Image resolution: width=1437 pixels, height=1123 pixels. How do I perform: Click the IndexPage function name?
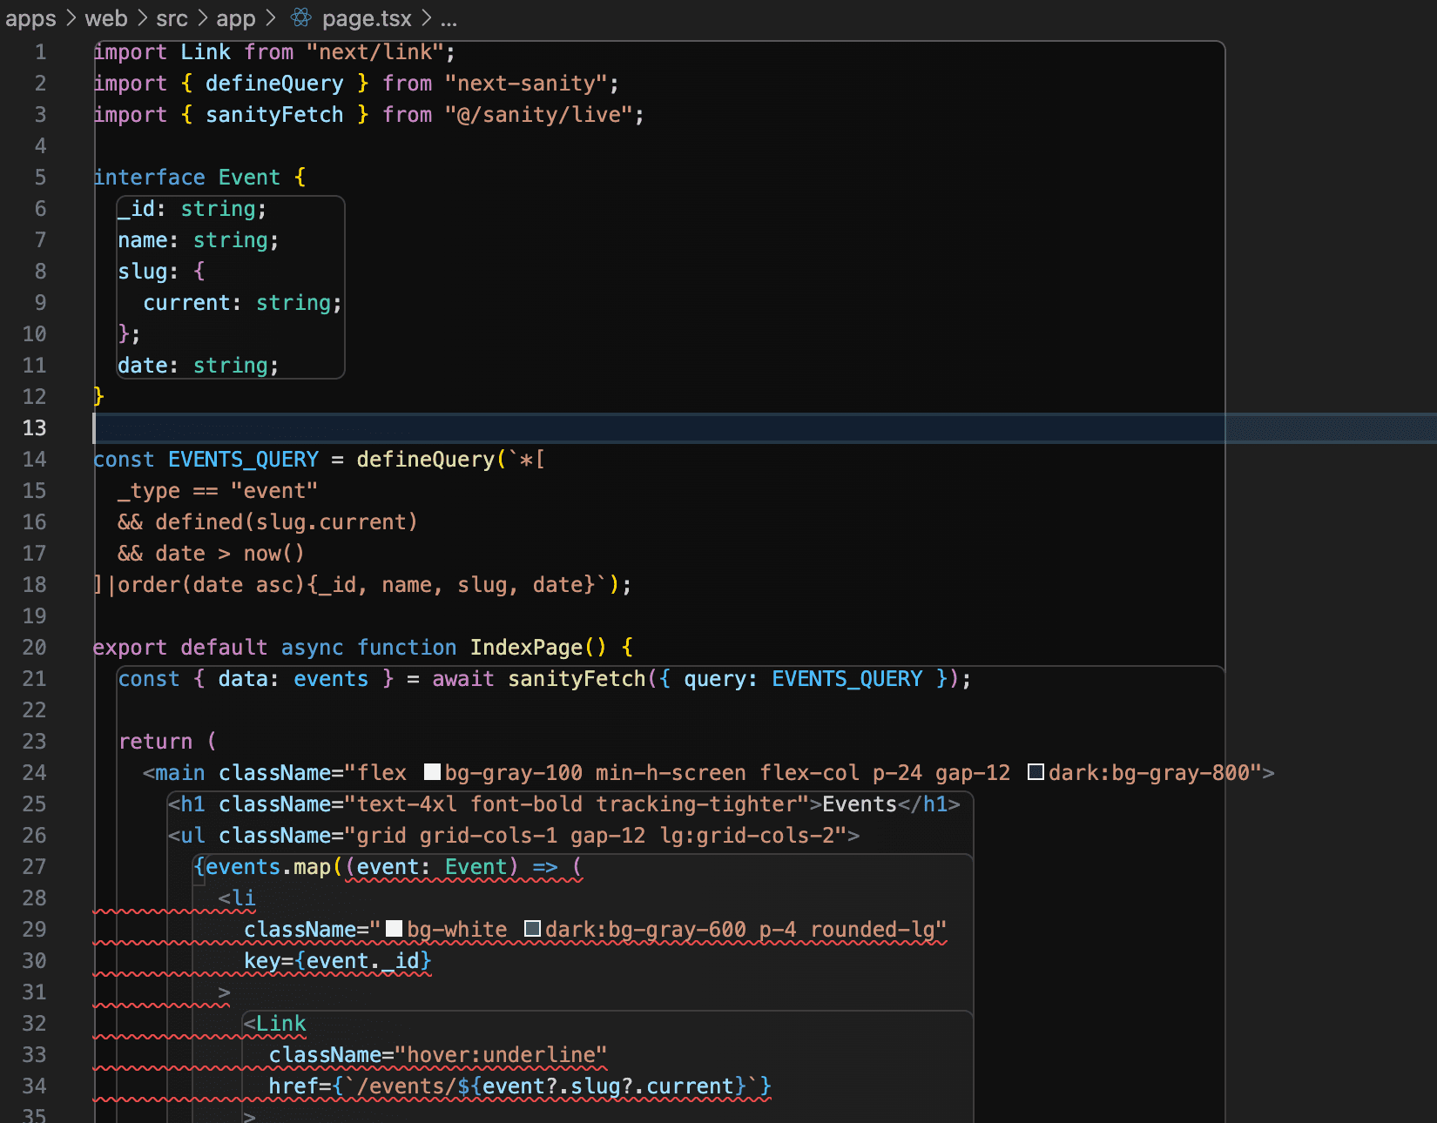click(x=526, y=648)
